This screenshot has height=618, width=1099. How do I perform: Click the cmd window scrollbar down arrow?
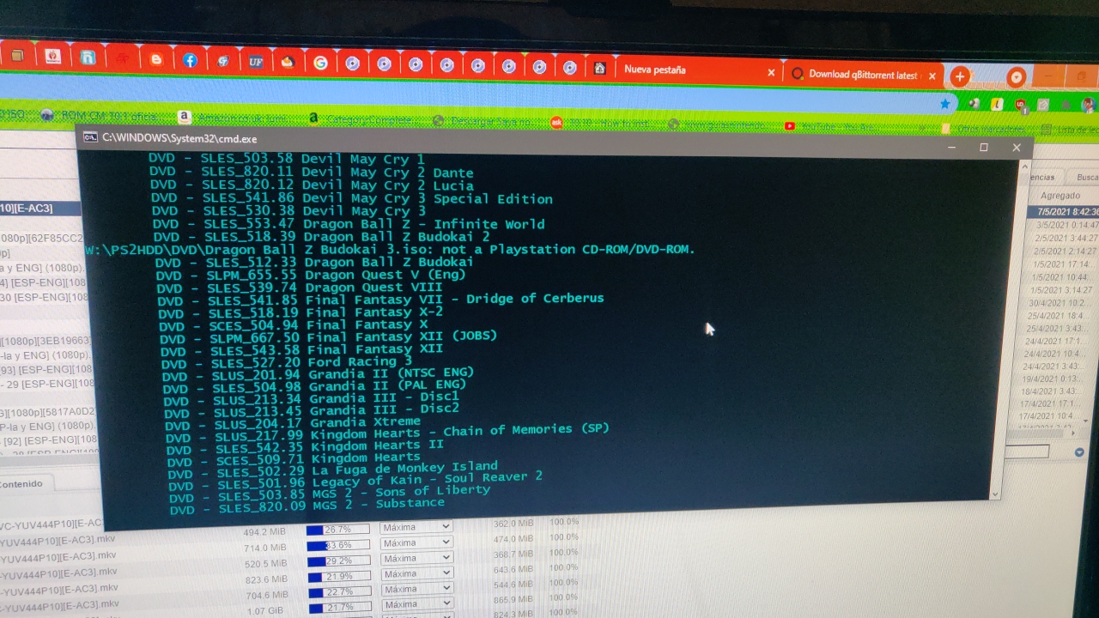995,494
